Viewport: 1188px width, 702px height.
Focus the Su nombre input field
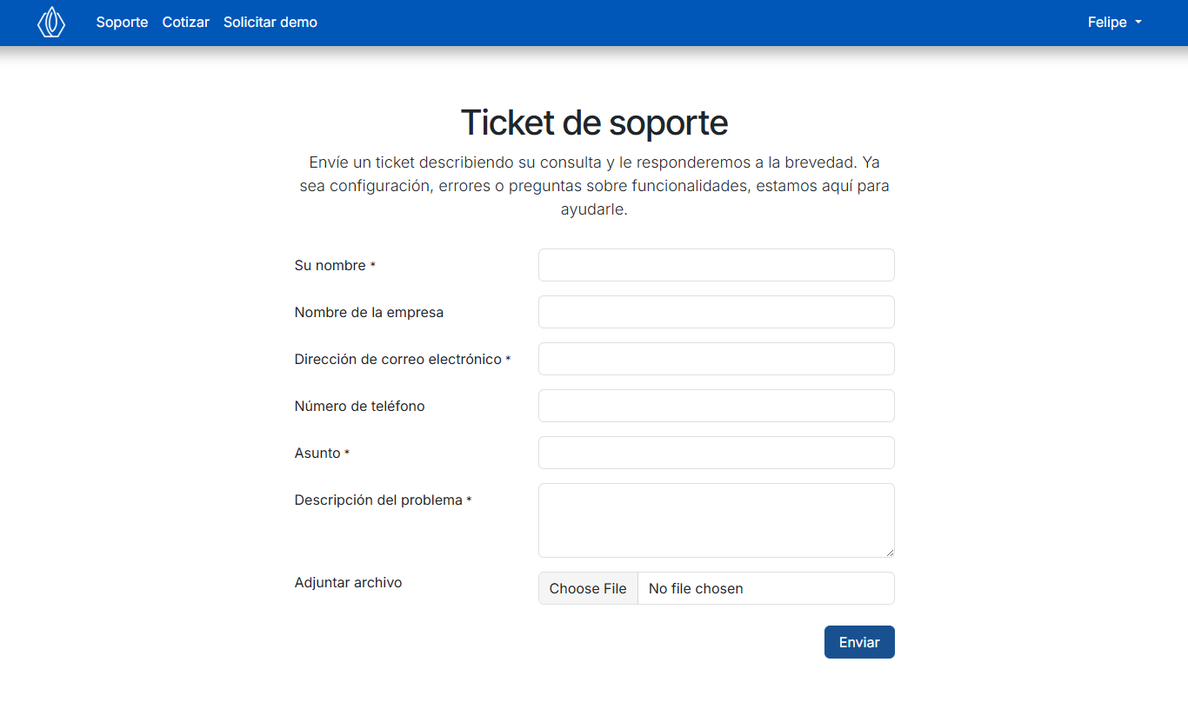point(716,265)
